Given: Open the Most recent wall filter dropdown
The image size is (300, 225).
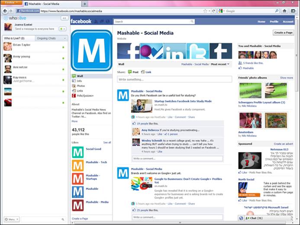Looking at the screenshot, I should click(220, 64).
